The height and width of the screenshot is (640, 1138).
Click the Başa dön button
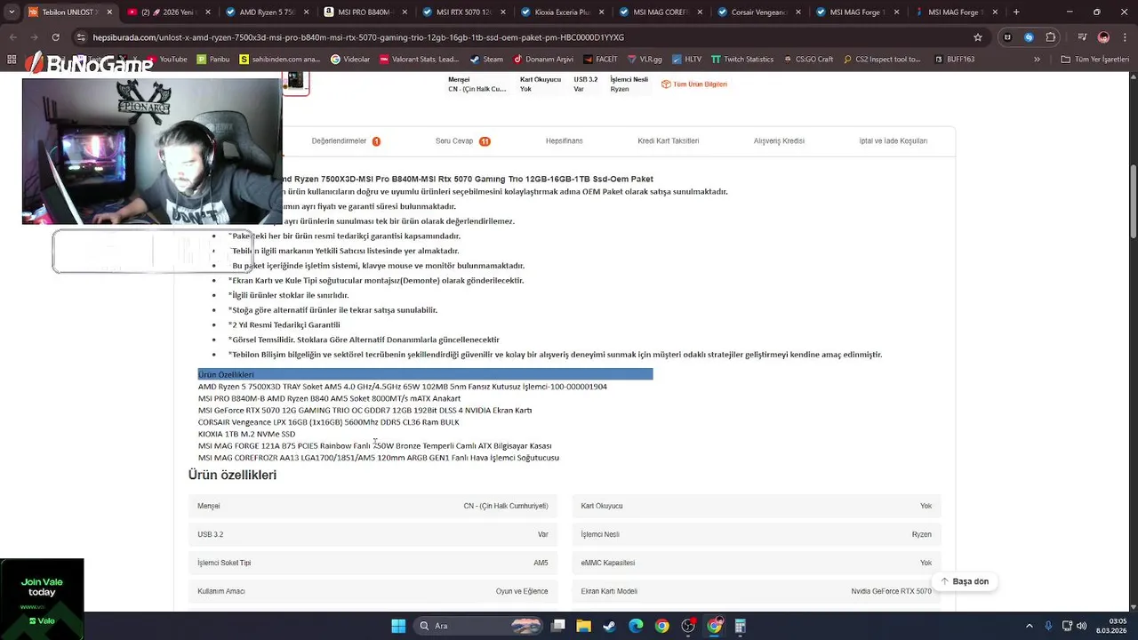click(x=965, y=581)
